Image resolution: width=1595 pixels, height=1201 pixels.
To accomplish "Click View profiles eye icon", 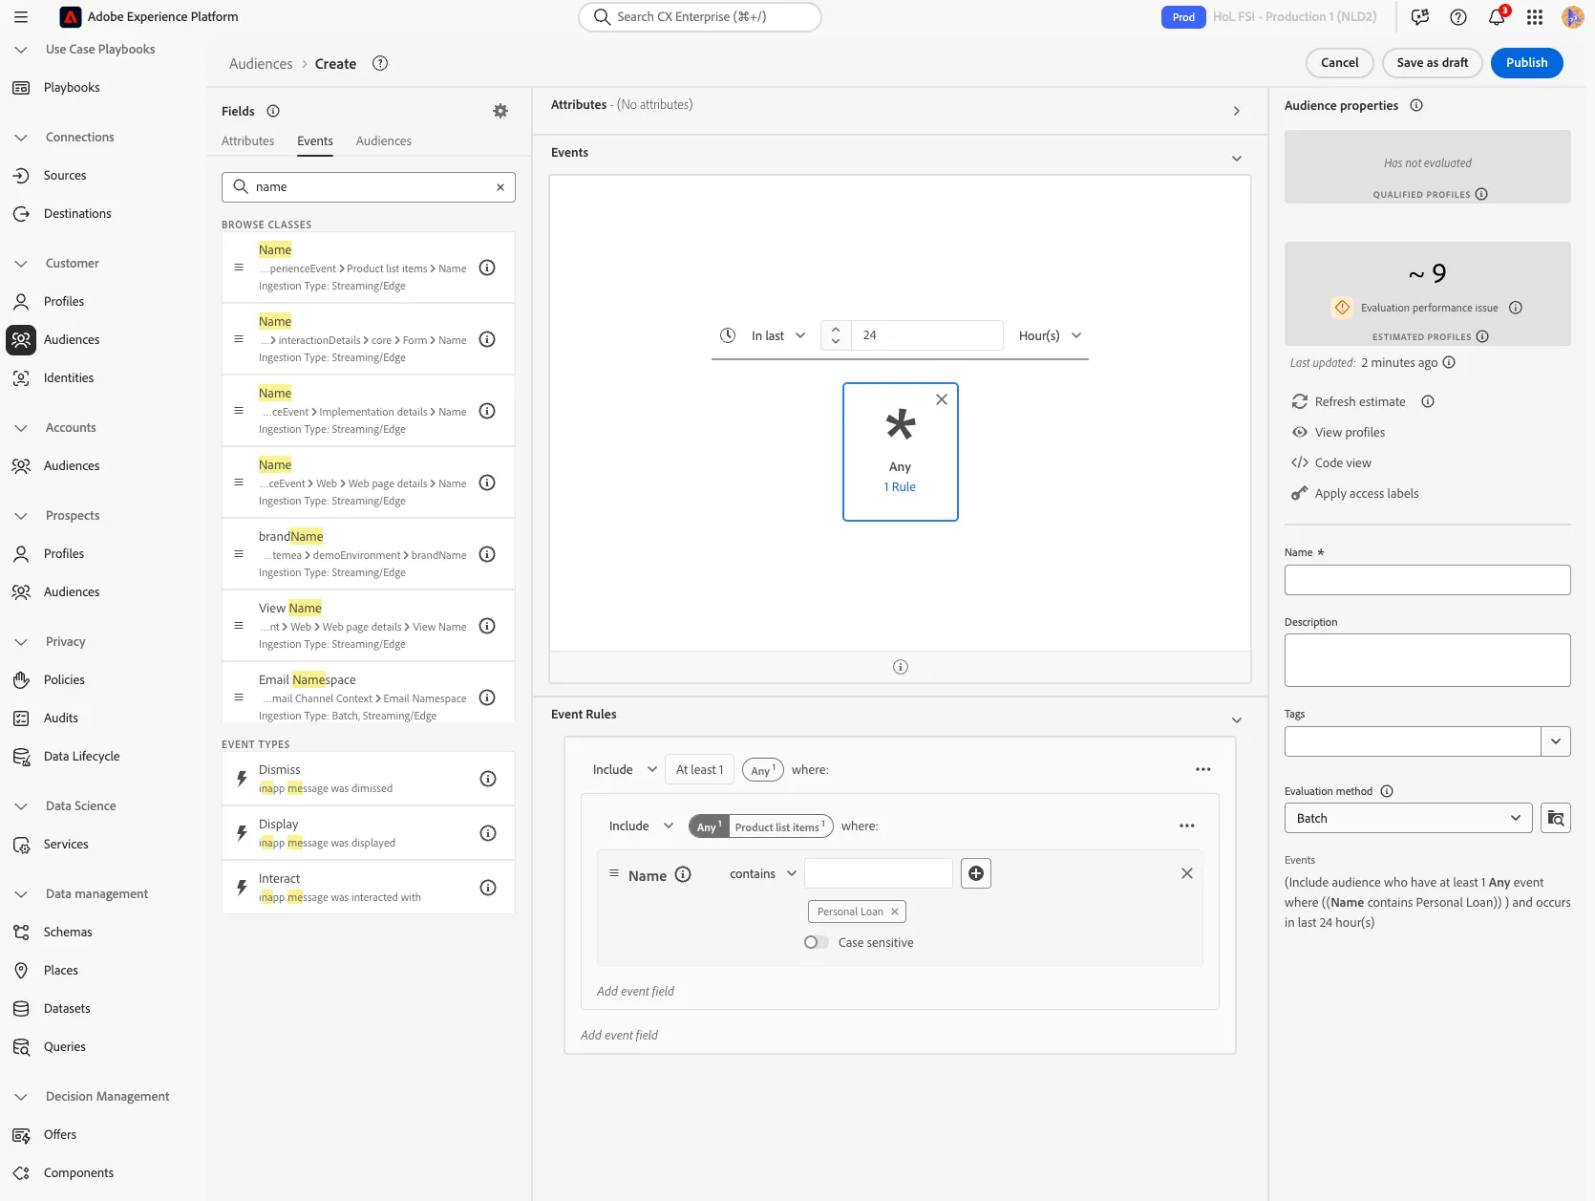I will (x=1300, y=432).
